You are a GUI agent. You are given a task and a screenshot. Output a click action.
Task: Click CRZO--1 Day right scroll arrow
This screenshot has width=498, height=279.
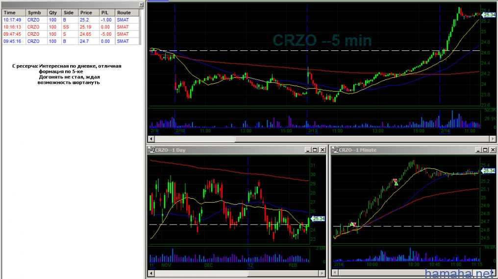tap(322, 273)
